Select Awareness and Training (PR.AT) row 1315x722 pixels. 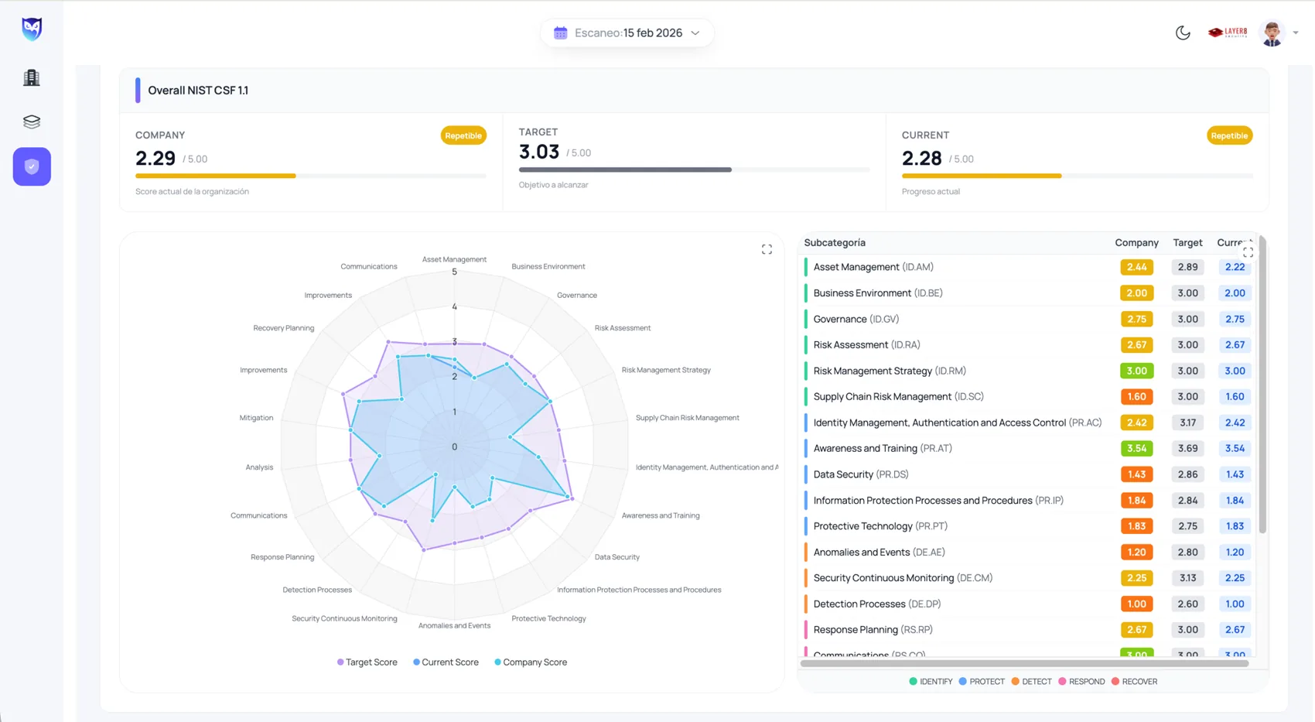[1028, 449]
